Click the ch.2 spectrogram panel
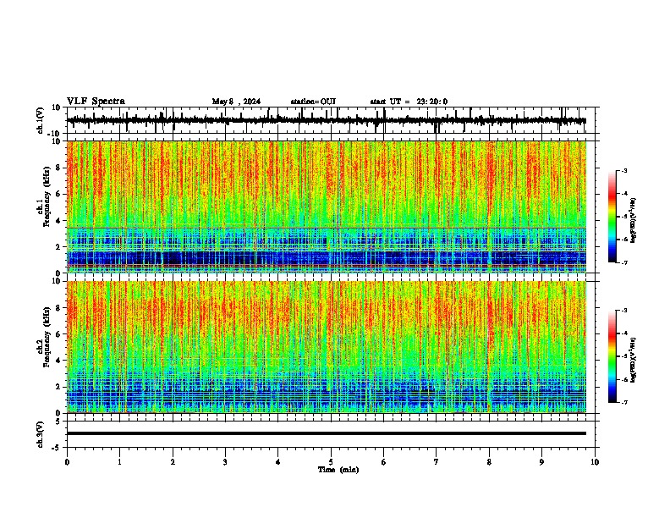Screen dimensions: 670x518 [327, 347]
